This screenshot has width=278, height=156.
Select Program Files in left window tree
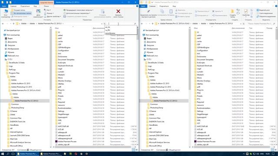[x=14, y=73]
